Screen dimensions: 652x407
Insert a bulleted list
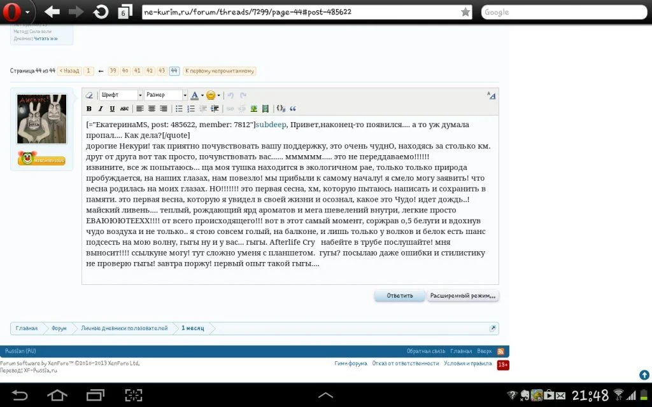pos(179,109)
